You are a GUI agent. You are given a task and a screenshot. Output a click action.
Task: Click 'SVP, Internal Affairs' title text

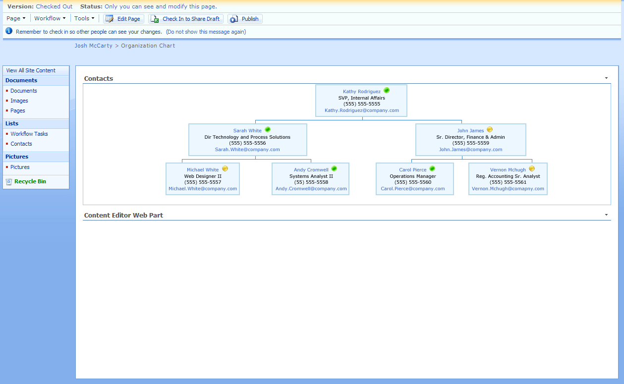(x=362, y=98)
